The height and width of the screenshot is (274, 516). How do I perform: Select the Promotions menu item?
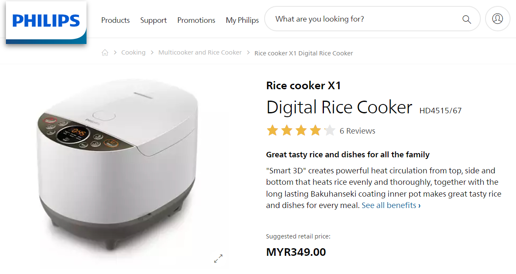click(196, 20)
